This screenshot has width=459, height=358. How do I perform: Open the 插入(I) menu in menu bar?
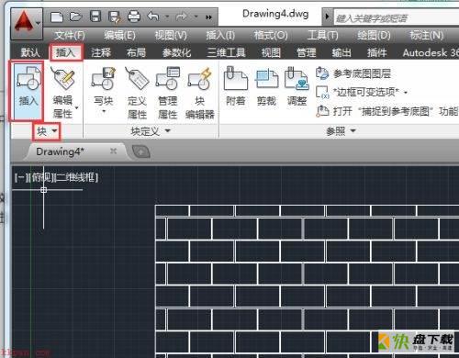pos(220,36)
